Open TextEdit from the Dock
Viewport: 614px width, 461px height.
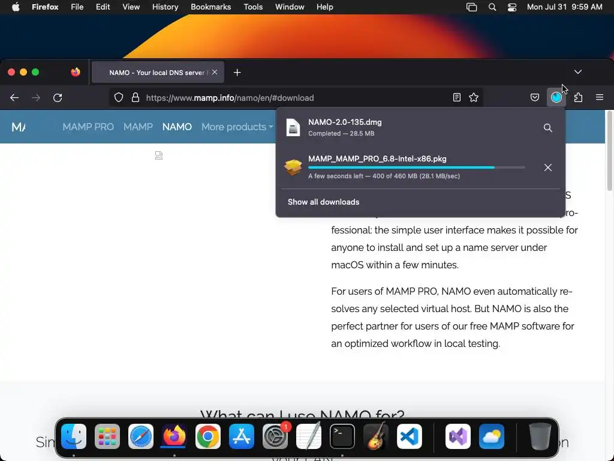tap(309, 436)
